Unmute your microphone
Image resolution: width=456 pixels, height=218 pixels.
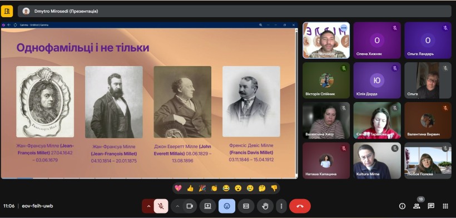click(x=161, y=206)
